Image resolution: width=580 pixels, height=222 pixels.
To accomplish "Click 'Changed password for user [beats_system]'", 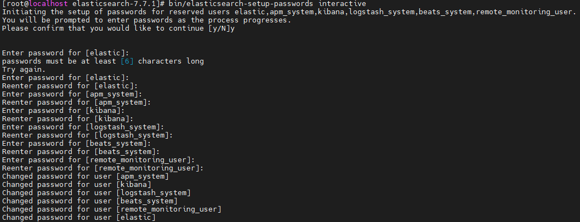I will click(x=90, y=201).
